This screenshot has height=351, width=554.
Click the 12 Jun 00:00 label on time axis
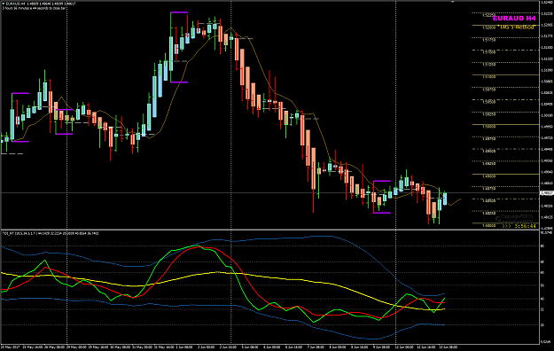403,347
